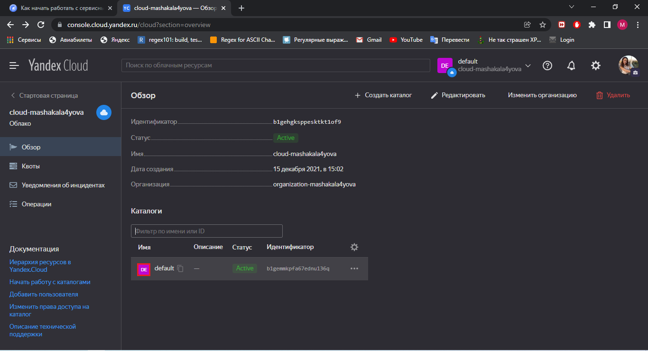Sort by Имя column header
Screen dimensions: 648x351
pos(144,247)
